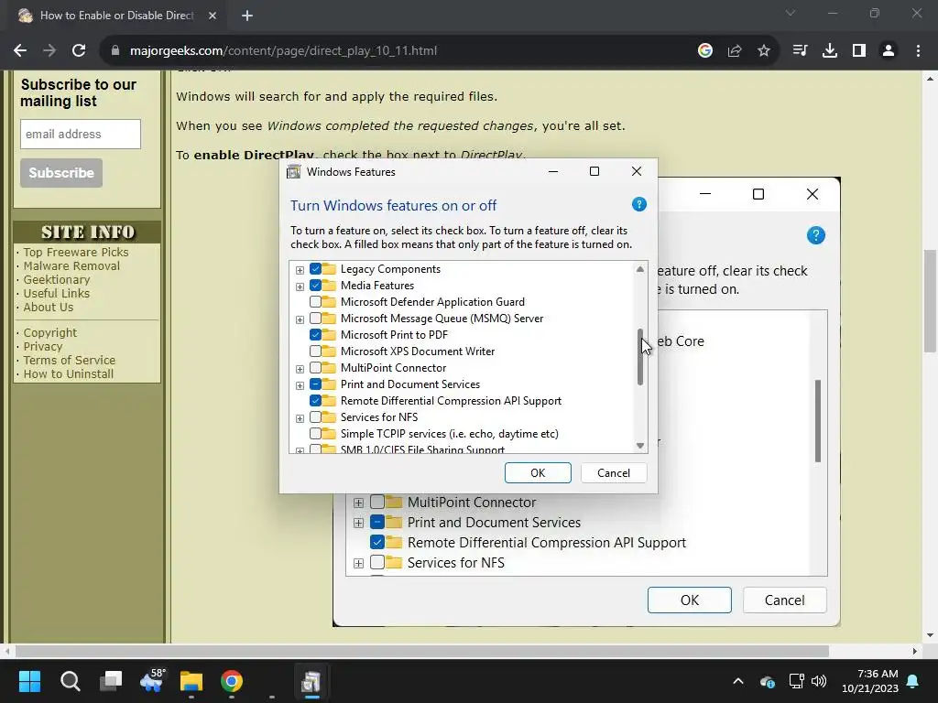The width and height of the screenshot is (938, 703).
Task: Open the Google icon in address bar
Action: pos(705,51)
